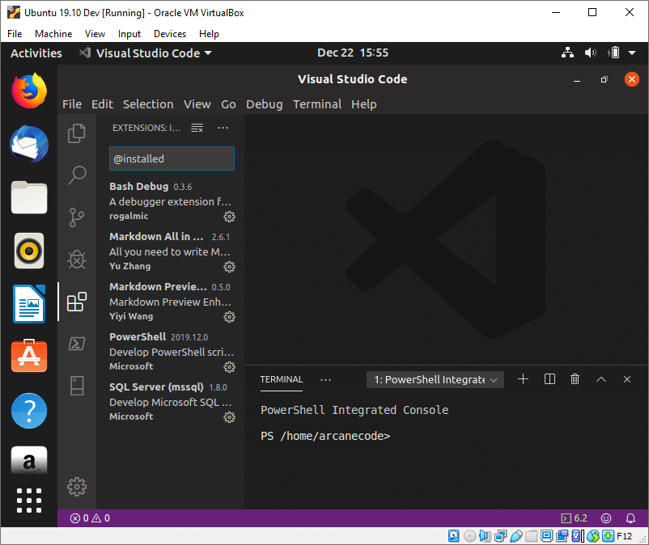This screenshot has width=649, height=545.
Task: Open the File menu in VS Code
Action: point(72,104)
